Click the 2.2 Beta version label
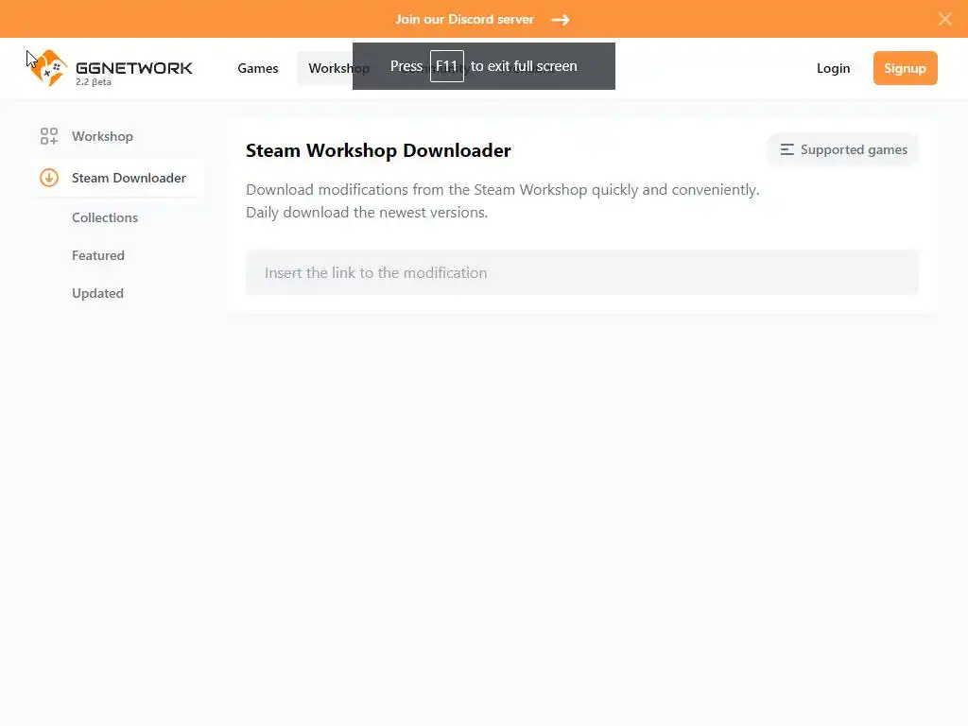Screen dimensions: 968x726 pos(94,81)
